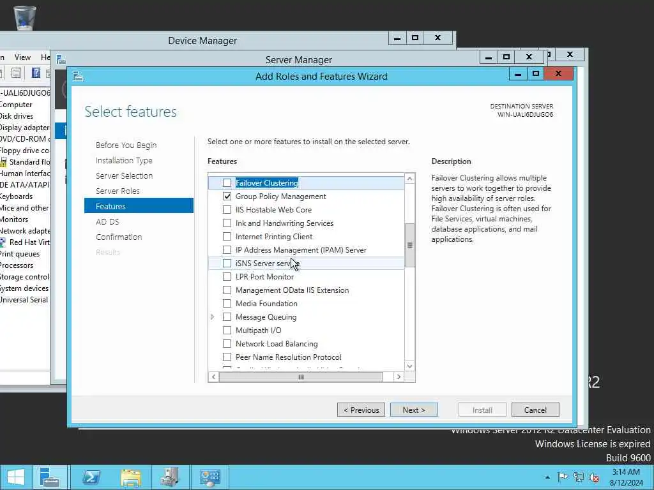The height and width of the screenshot is (490, 654).
Task: Click the Next button
Action: pyautogui.click(x=414, y=410)
